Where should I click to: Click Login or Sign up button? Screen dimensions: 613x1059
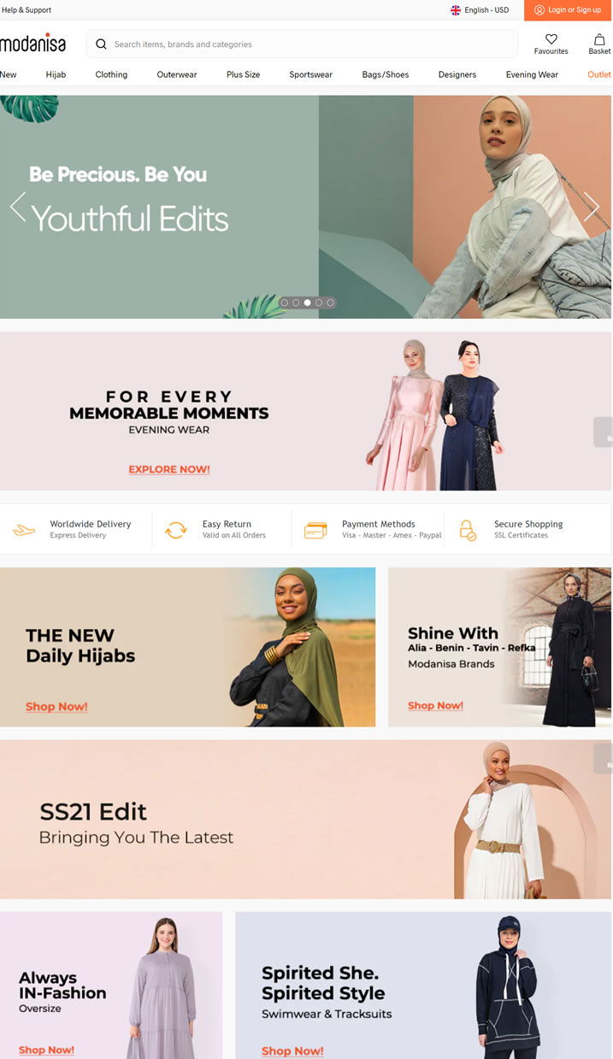568,10
